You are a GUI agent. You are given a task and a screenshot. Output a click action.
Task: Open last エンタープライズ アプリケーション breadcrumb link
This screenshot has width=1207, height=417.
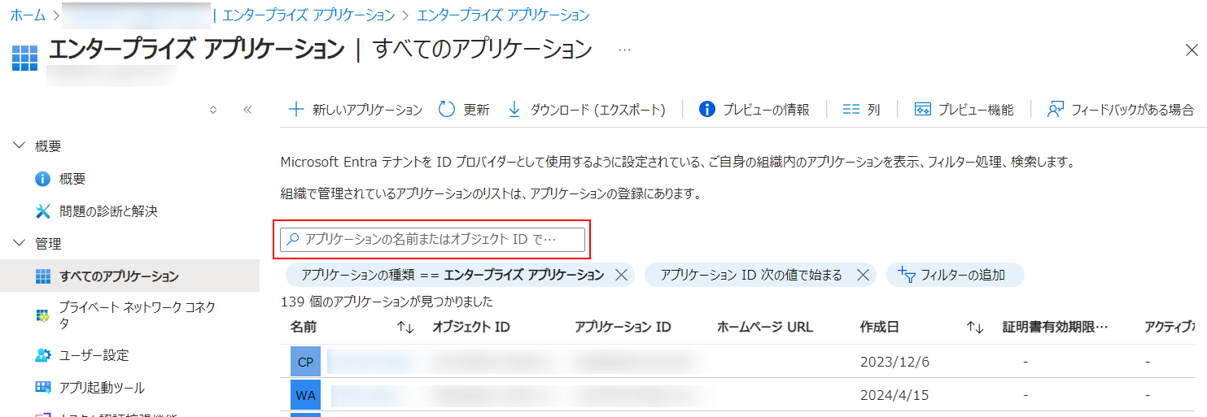click(x=503, y=15)
